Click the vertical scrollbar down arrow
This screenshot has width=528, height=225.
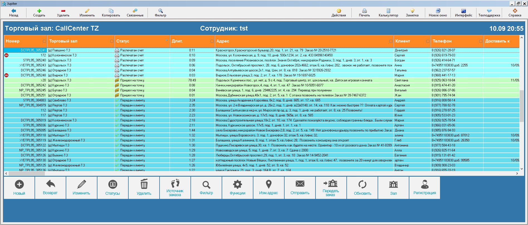click(522, 169)
